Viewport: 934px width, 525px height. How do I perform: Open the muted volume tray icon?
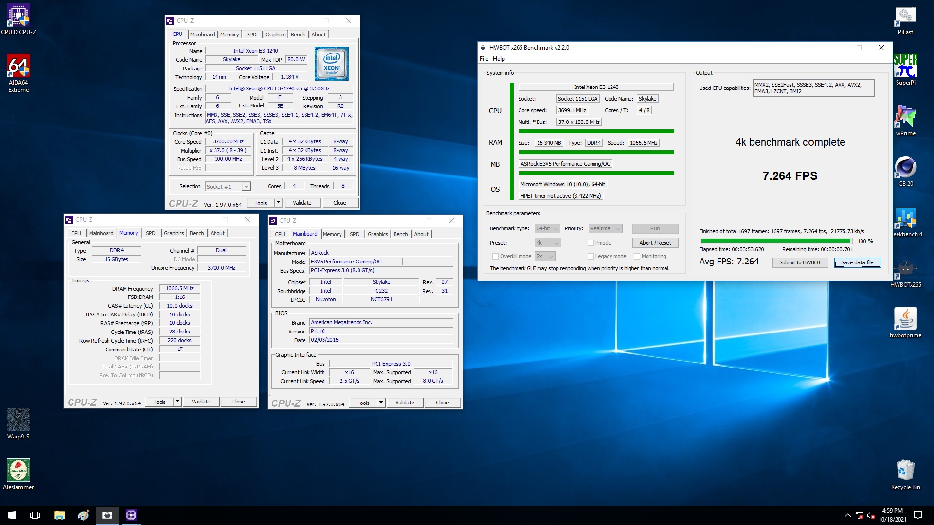point(871,515)
